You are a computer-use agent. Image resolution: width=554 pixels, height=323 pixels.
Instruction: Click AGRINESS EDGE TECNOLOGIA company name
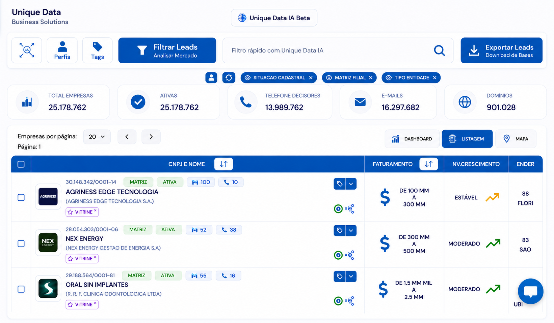(112, 192)
